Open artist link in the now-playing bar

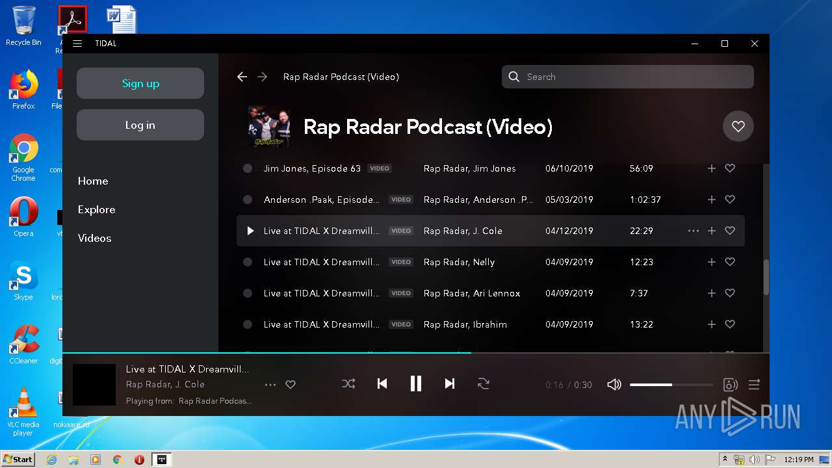pos(165,385)
